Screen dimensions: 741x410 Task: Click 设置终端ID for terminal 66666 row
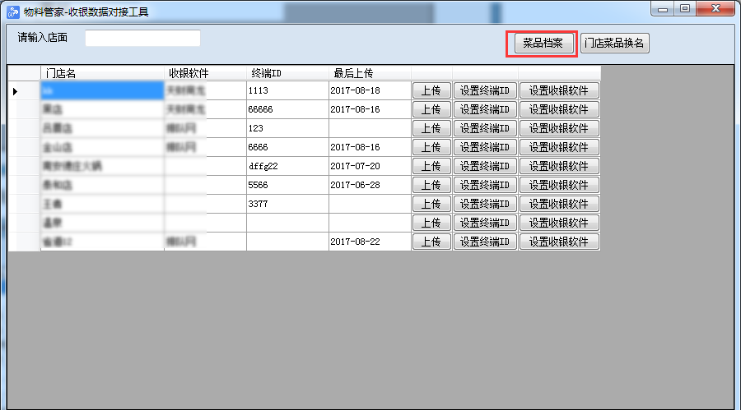point(485,109)
